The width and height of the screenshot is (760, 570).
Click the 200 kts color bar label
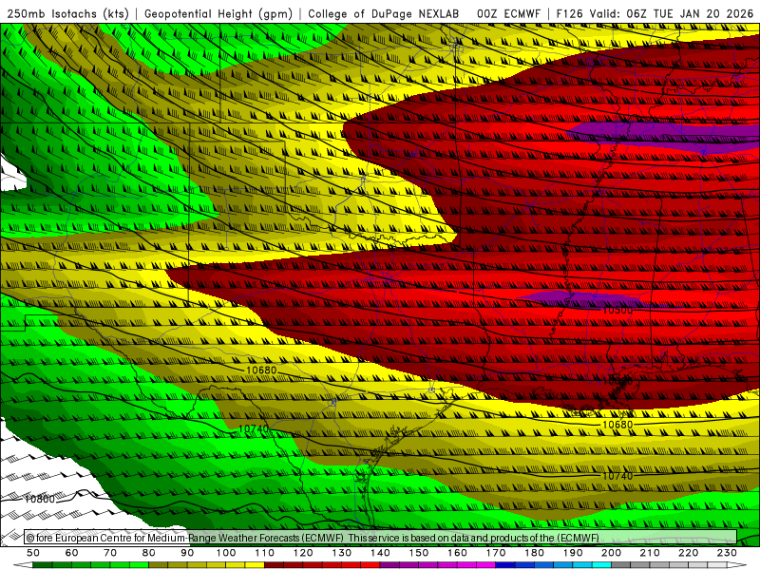coord(612,553)
